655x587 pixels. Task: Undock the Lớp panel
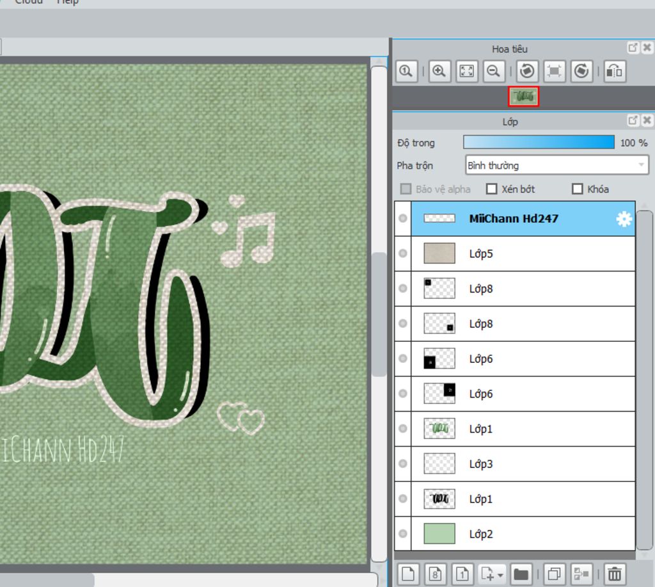pos(633,120)
